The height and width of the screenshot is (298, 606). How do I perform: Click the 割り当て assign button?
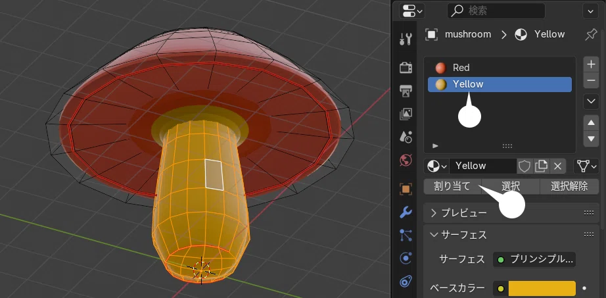pos(453,187)
